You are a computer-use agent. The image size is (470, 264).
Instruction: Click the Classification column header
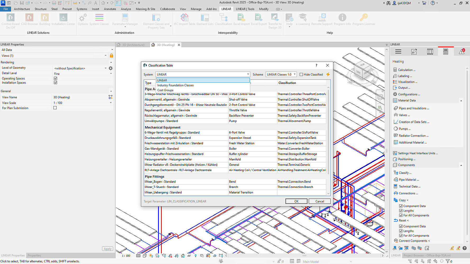[x=302, y=83]
